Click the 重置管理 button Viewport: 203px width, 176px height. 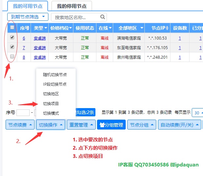tap(81, 125)
